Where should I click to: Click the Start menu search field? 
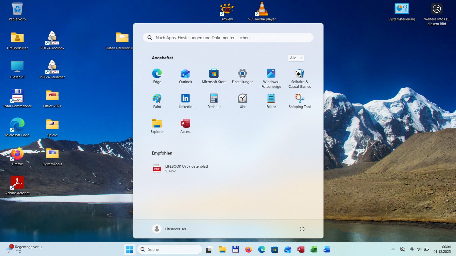click(x=228, y=38)
